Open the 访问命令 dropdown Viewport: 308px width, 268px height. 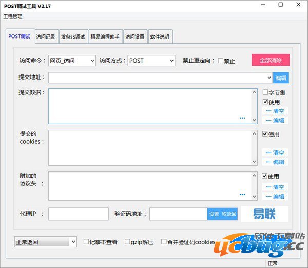tap(72, 61)
